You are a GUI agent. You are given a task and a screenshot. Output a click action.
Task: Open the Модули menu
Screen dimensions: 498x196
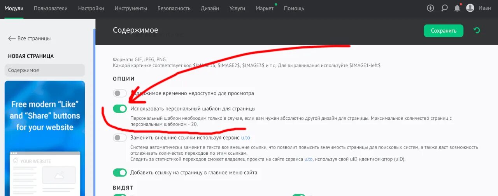pyautogui.click(x=14, y=8)
